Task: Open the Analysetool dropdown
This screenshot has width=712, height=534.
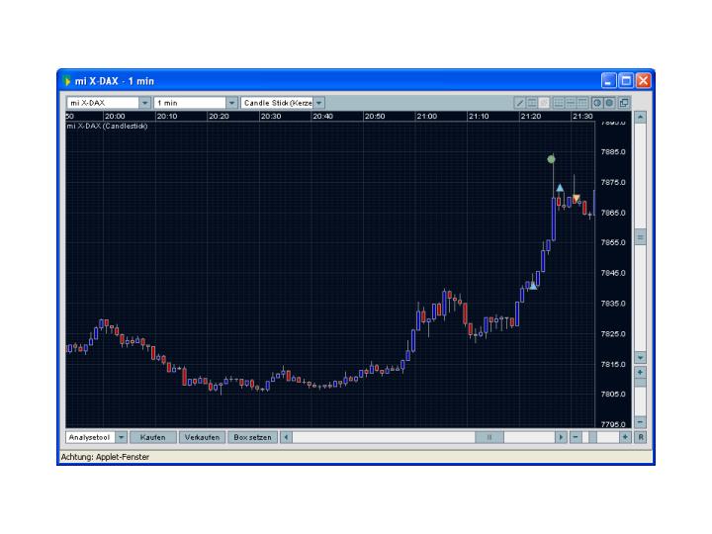Action: tap(122, 437)
